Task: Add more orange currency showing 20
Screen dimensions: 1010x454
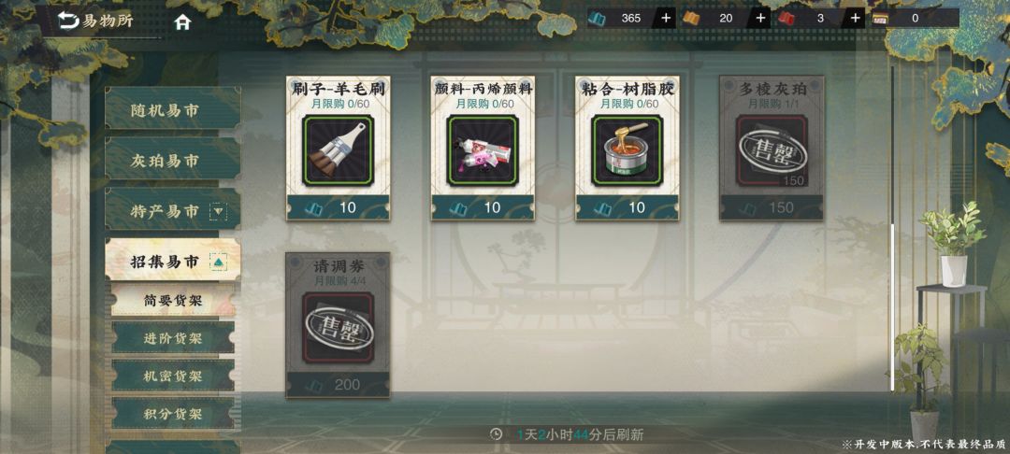Action: click(x=760, y=18)
